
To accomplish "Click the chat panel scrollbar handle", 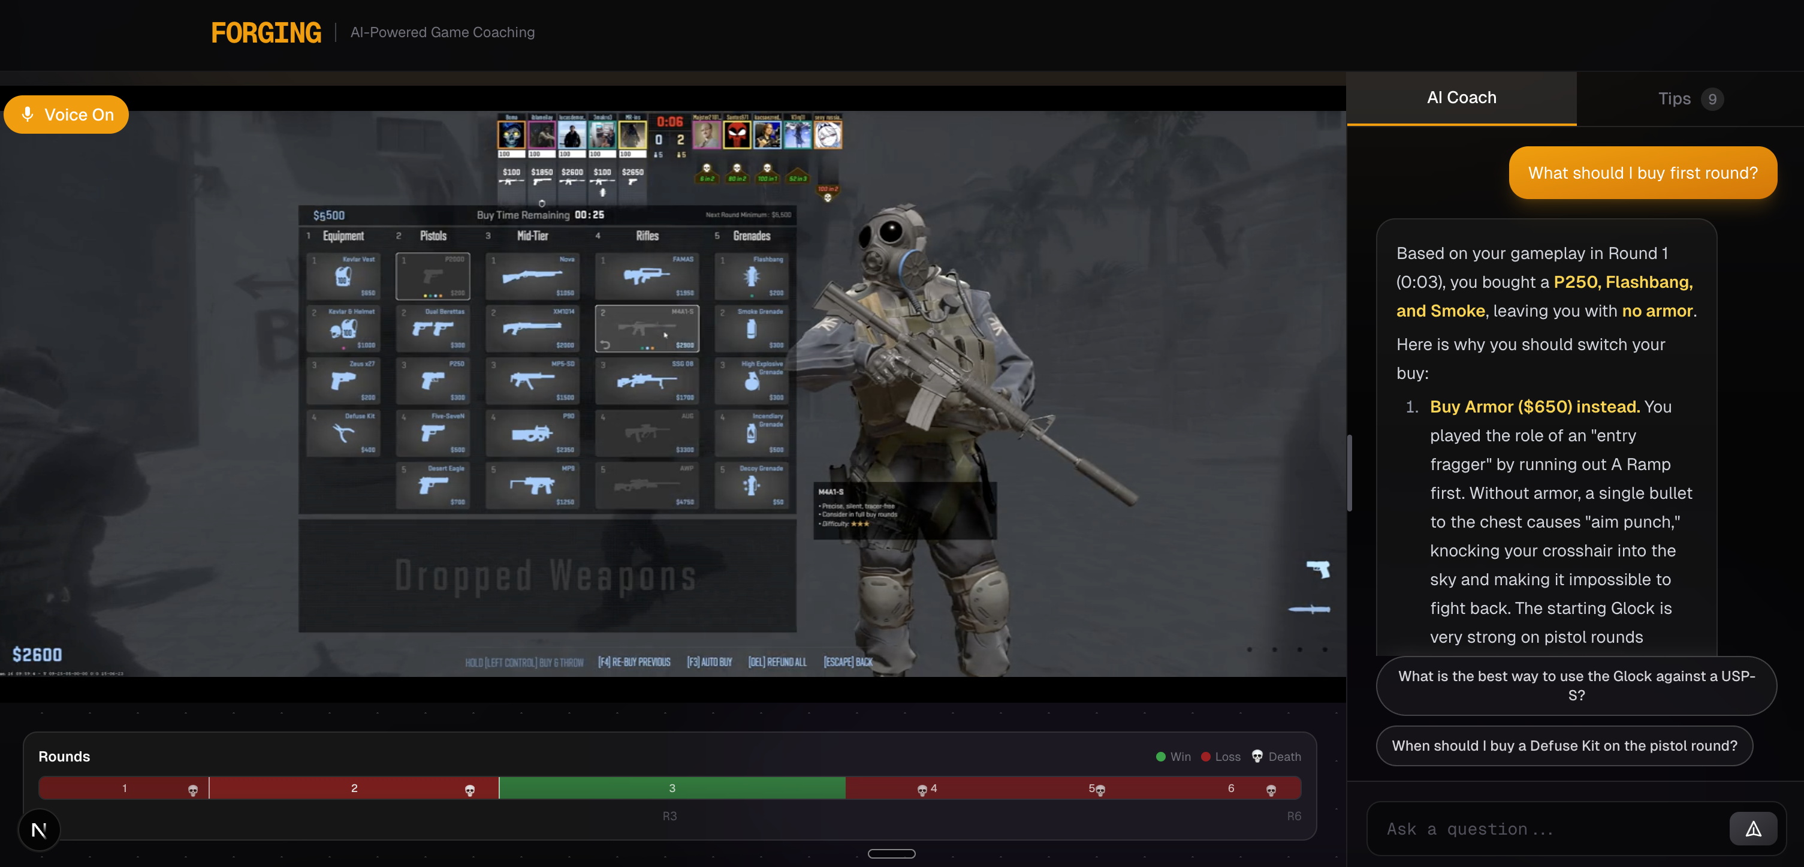I will [x=1350, y=474].
